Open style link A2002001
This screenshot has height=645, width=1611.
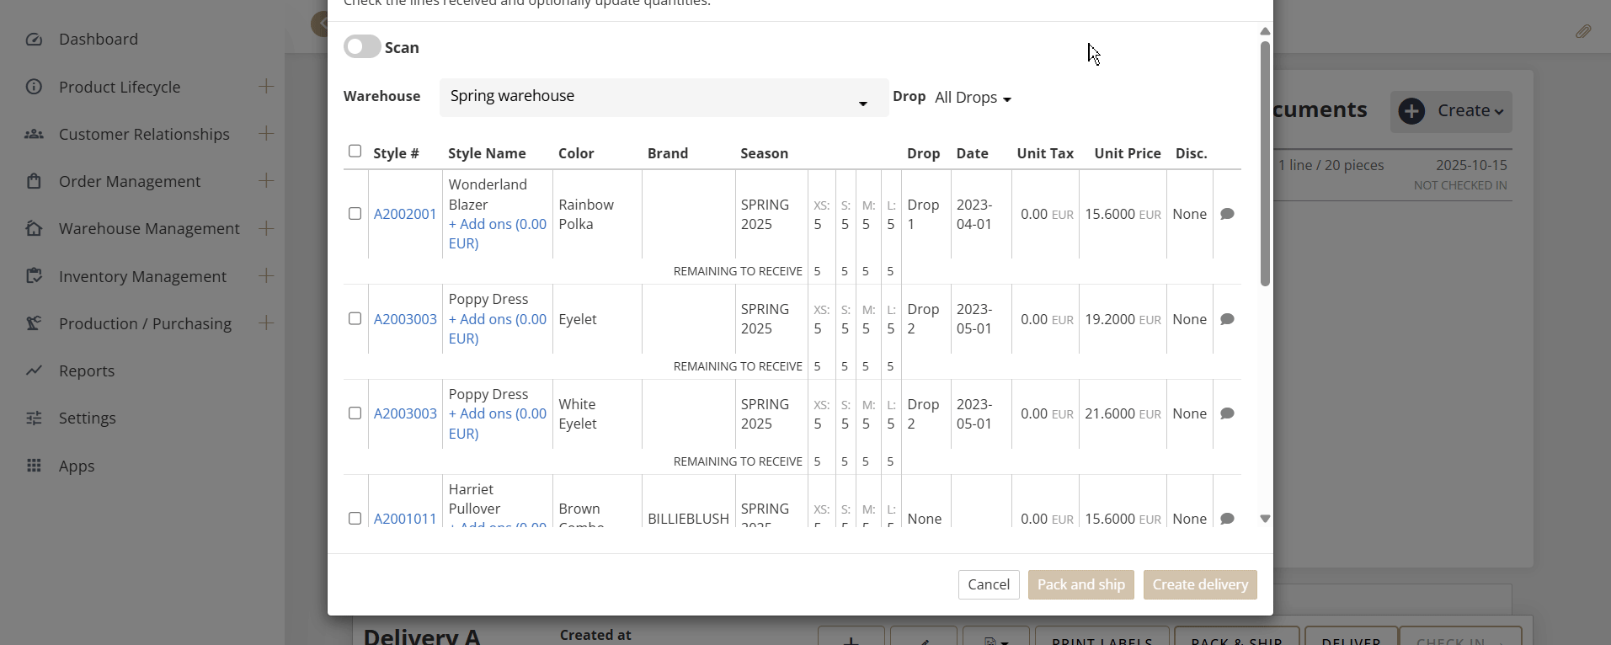[405, 214]
